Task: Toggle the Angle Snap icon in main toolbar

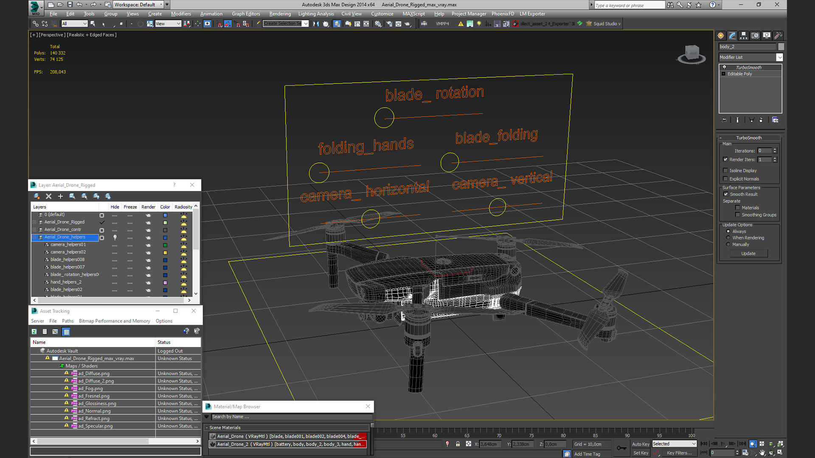Action: point(228,24)
